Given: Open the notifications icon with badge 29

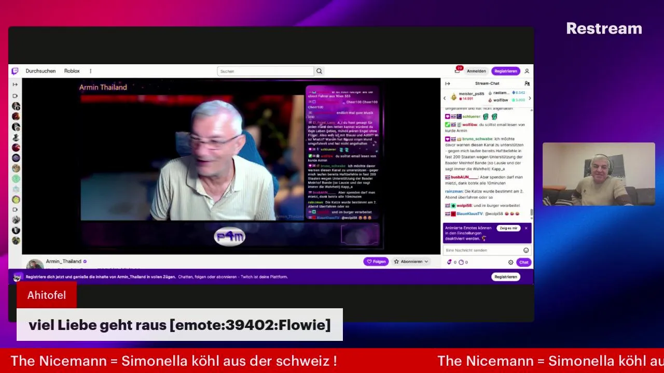Looking at the screenshot, I should (457, 71).
